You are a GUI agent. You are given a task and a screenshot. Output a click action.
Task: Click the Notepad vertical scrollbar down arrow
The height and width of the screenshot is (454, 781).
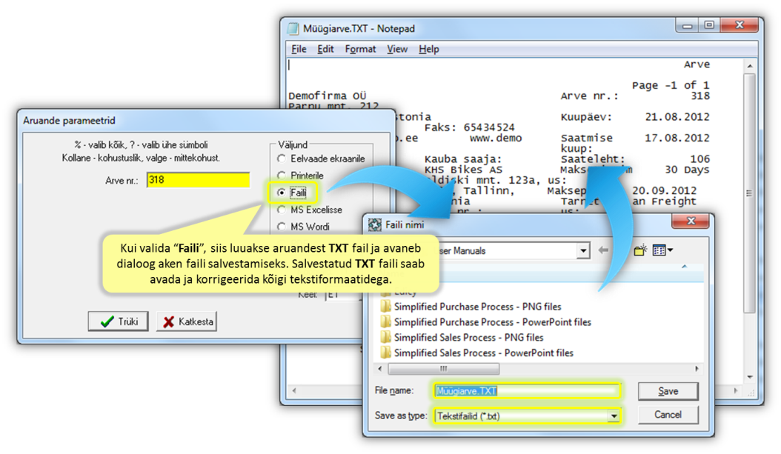[750, 377]
